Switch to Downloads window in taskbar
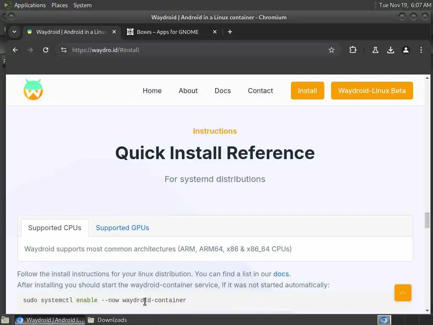433x325 pixels. [x=108, y=320]
